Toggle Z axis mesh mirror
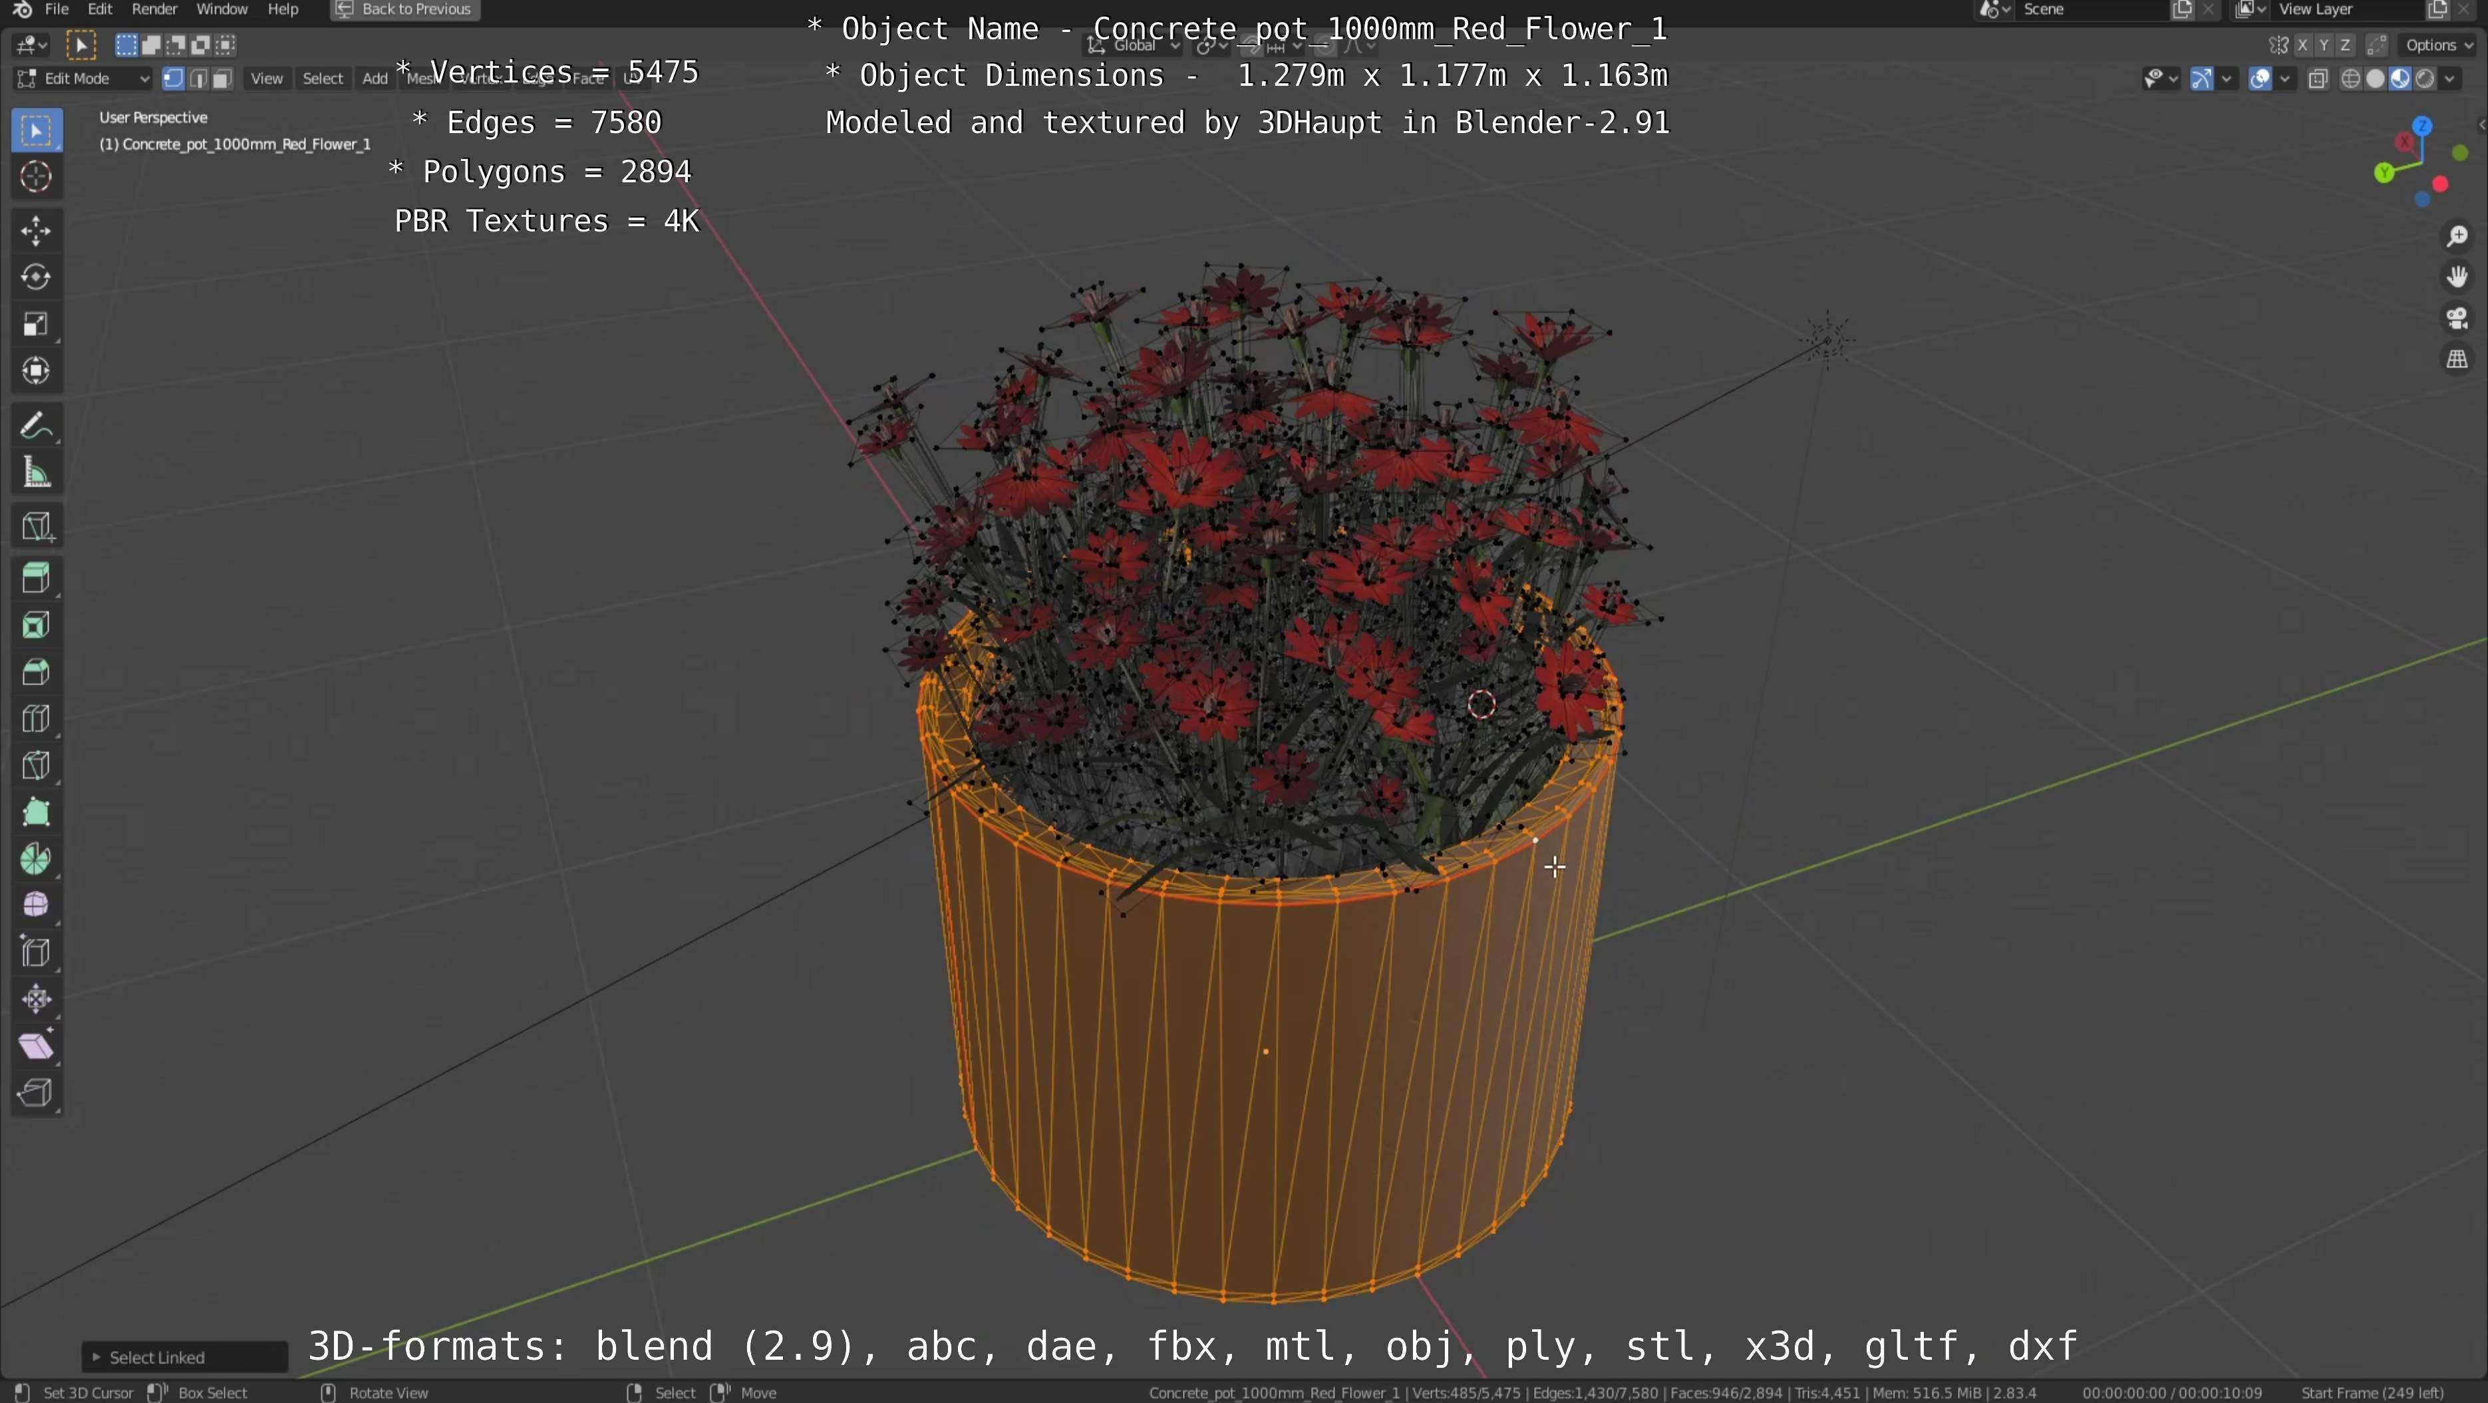The image size is (2488, 1403). 2345,45
